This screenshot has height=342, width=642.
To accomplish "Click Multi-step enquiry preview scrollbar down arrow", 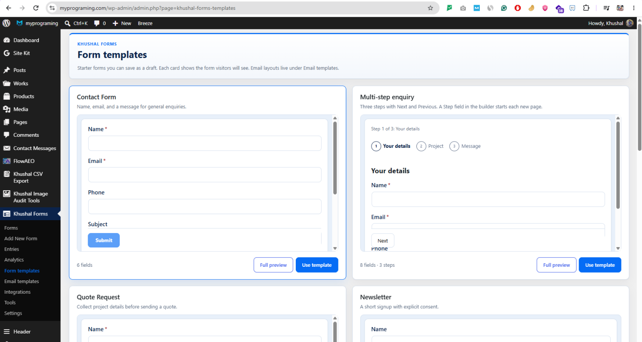I will (x=618, y=248).
